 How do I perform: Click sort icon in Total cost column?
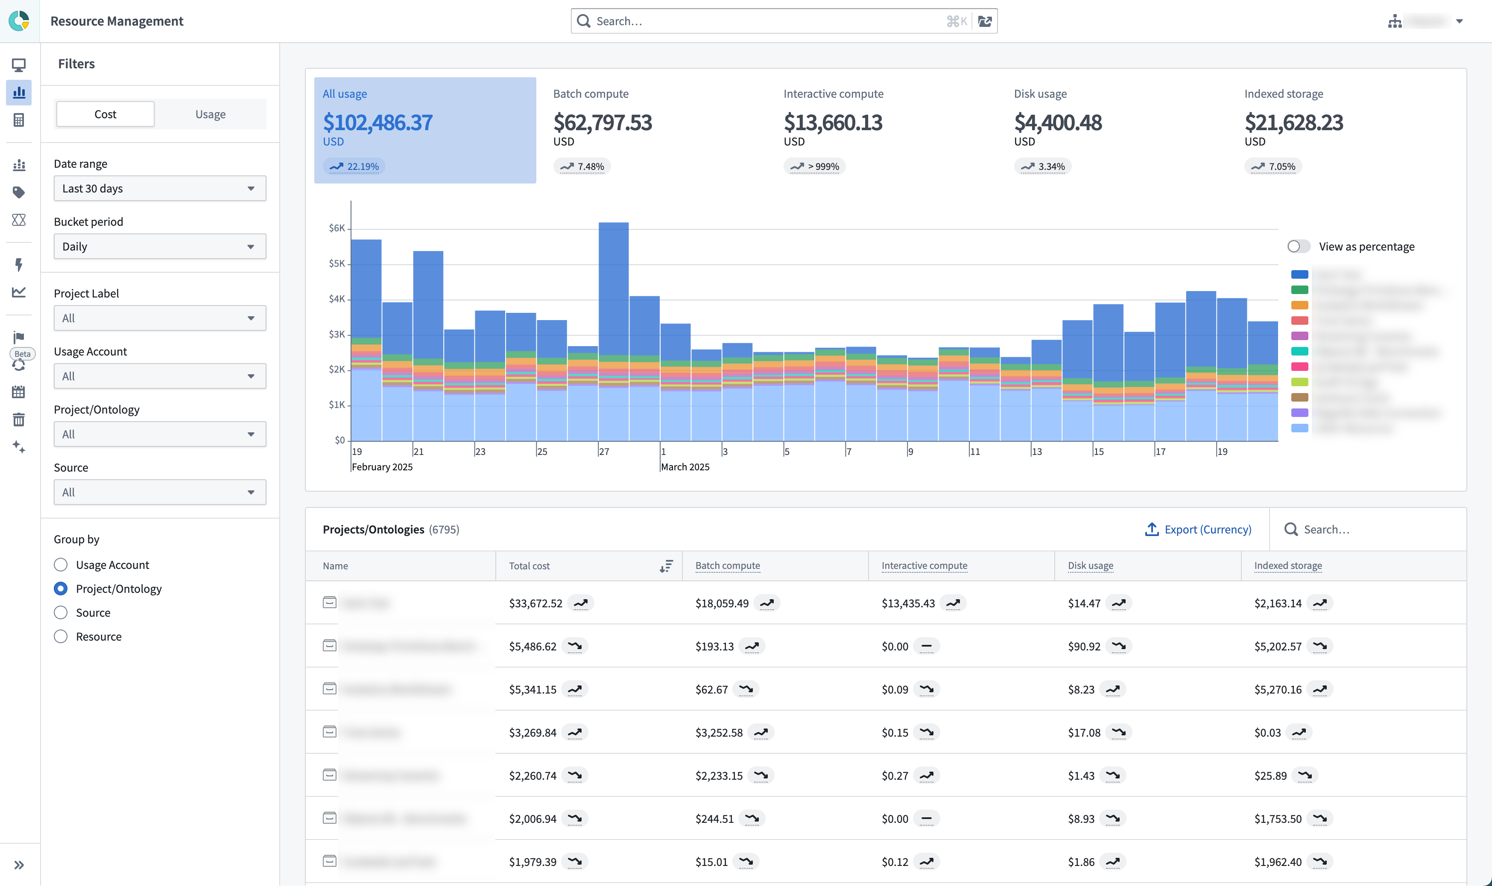click(x=666, y=566)
